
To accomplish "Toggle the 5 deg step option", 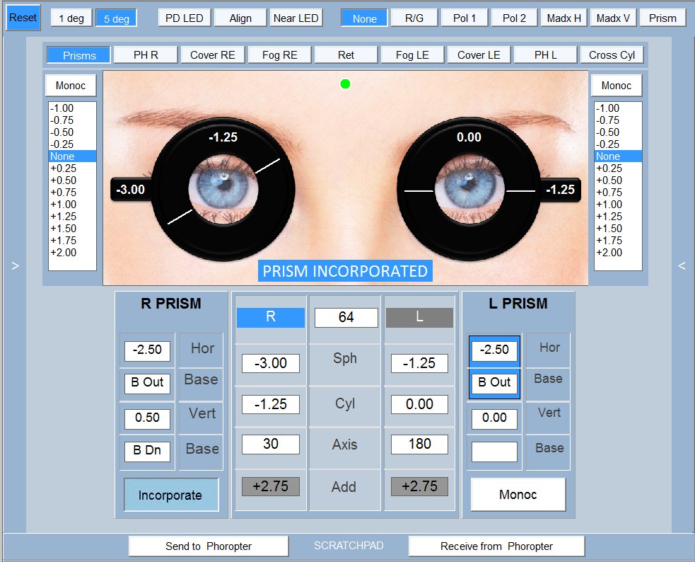I will click(x=116, y=18).
